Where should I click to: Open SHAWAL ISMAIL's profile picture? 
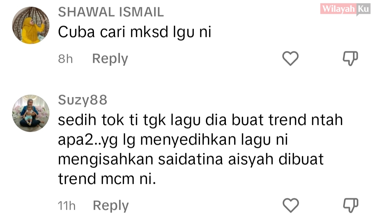(x=31, y=25)
